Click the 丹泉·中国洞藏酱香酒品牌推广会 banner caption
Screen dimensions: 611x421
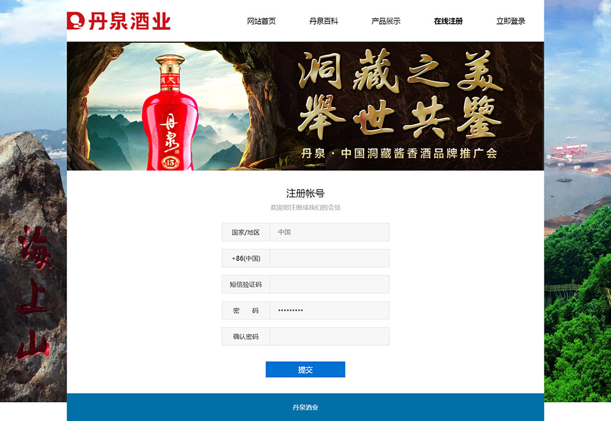(x=399, y=153)
